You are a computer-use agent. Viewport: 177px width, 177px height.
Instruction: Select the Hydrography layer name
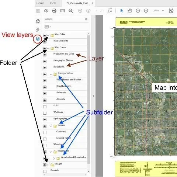point(60,118)
